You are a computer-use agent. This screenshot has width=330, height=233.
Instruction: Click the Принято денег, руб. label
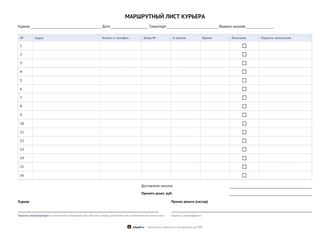click(x=157, y=193)
